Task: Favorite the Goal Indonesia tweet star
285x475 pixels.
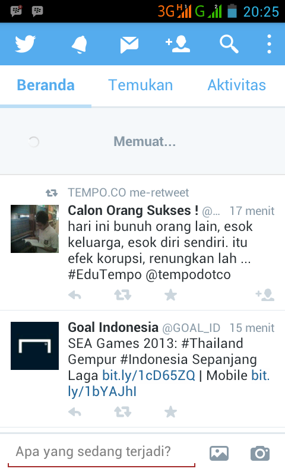Action: [x=170, y=412]
